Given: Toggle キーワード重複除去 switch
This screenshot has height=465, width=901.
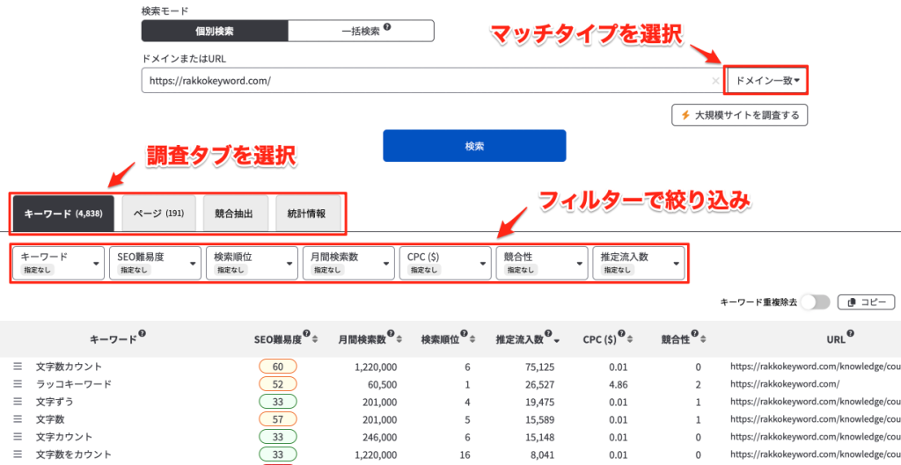Looking at the screenshot, I should coord(815,302).
